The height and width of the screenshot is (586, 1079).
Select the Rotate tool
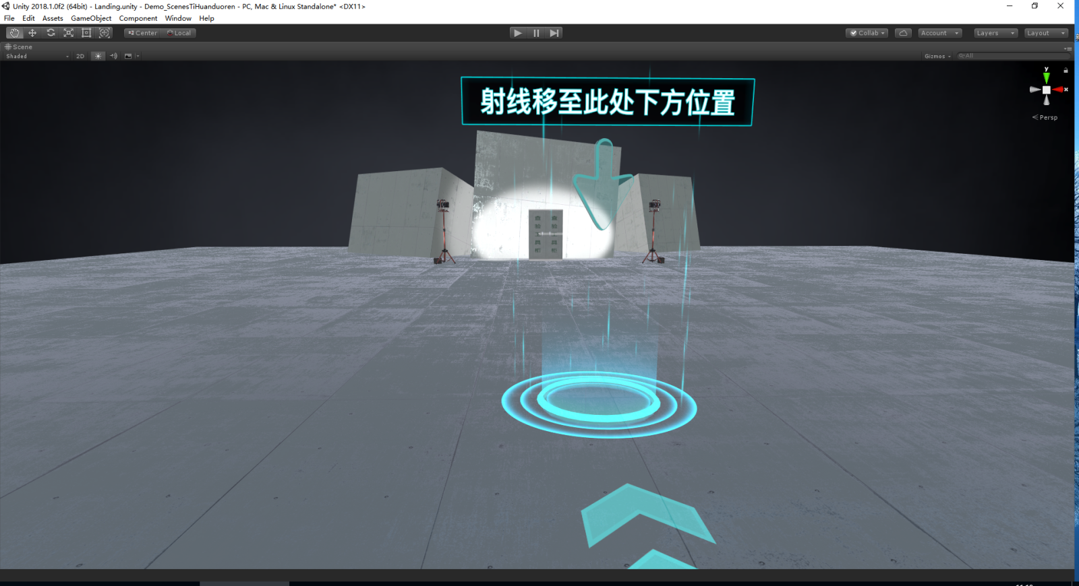click(51, 33)
